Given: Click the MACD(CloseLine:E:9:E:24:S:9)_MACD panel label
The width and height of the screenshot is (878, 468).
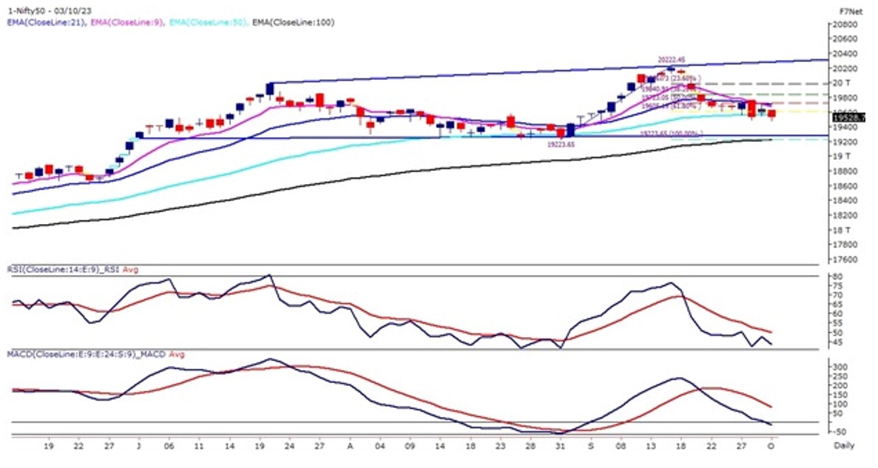Looking at the screenshot, I should (87, 354).
